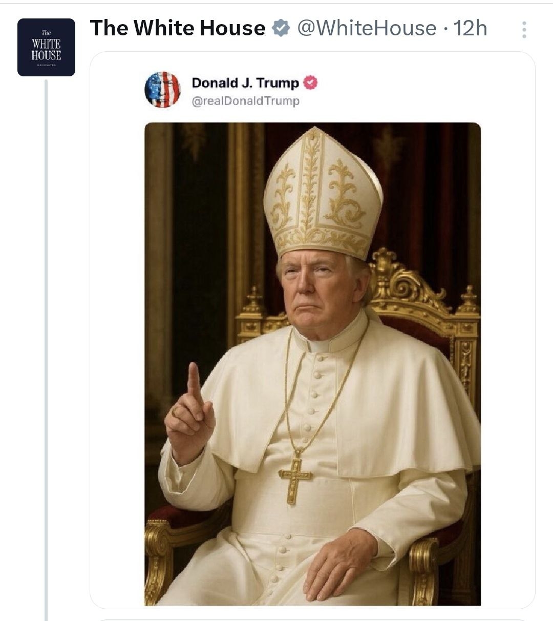The height and width of the screenshot is (621, 553).
Task: Open the three-dot more options menu
Action: [524, 30]
